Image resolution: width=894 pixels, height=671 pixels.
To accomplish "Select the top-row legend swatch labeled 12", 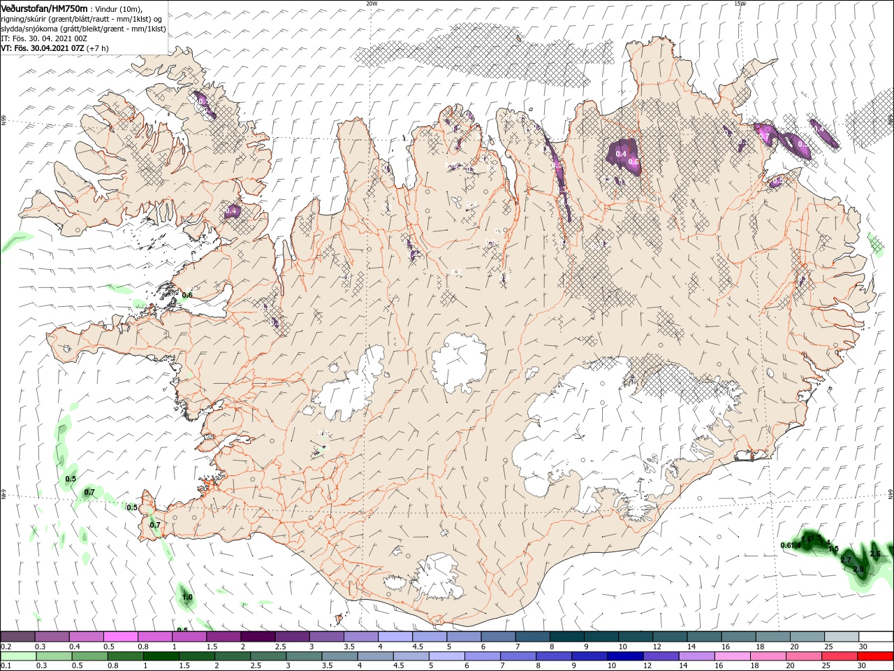I will click(x=669, y=637).
